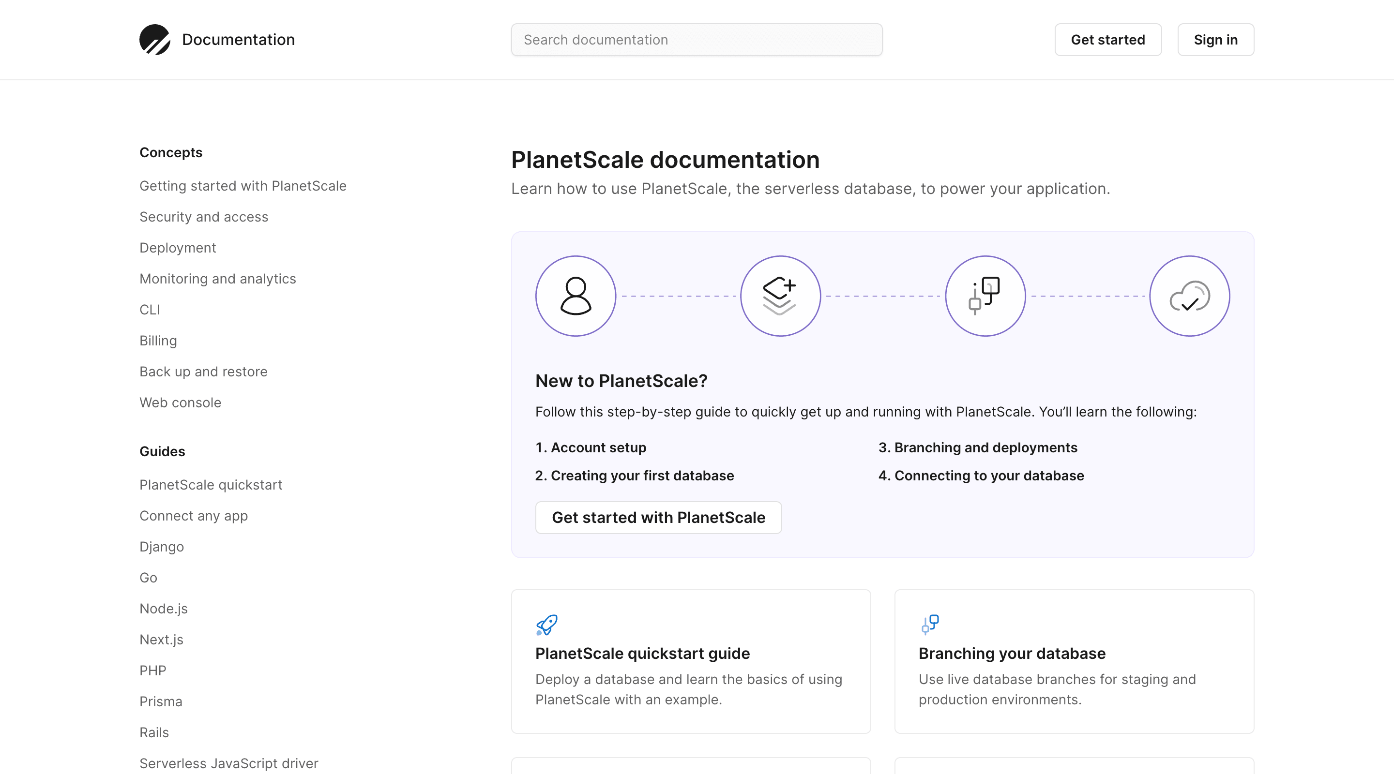
Task: Select the Billing menu item
Action: point(157,340)
